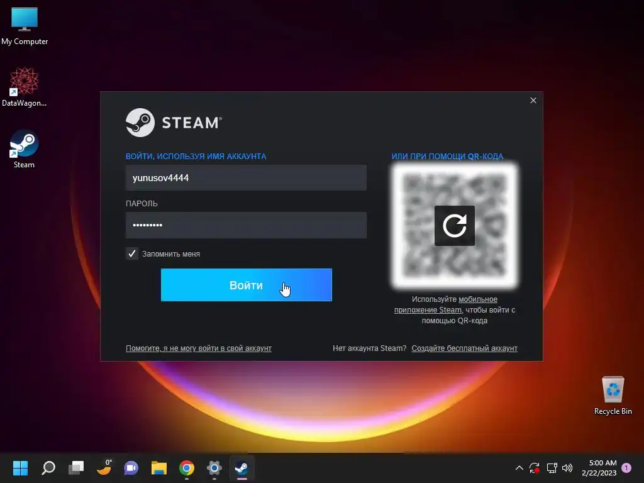Click the ПАРОЛЬ label

tap(142, 203)
